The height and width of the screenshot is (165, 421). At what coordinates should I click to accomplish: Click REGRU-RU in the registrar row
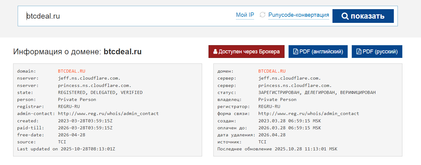click(69, 106)
